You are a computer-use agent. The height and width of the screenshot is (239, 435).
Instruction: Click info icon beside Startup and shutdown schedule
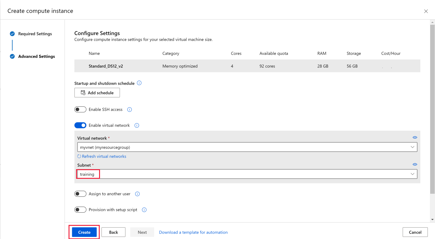pyautogui.click(x=139, y=83)
